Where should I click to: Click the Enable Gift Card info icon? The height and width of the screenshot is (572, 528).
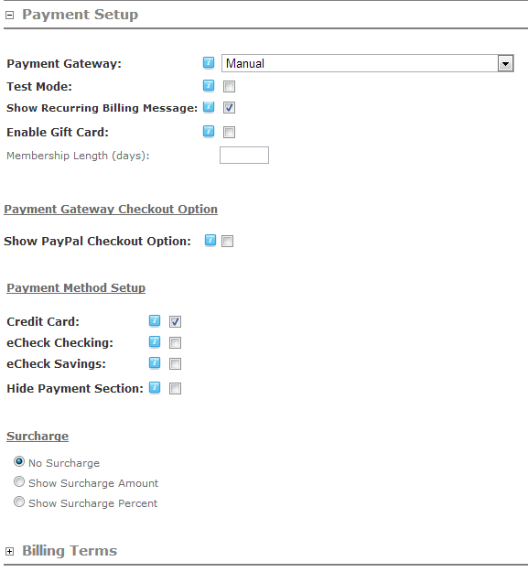point(209,131)
